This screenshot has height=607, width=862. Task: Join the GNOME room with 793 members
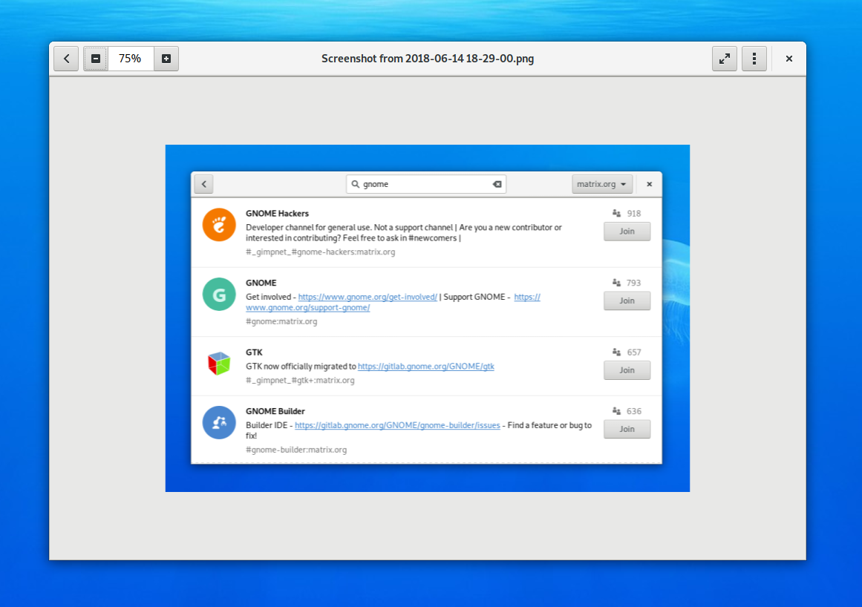[x=627, y=301]
